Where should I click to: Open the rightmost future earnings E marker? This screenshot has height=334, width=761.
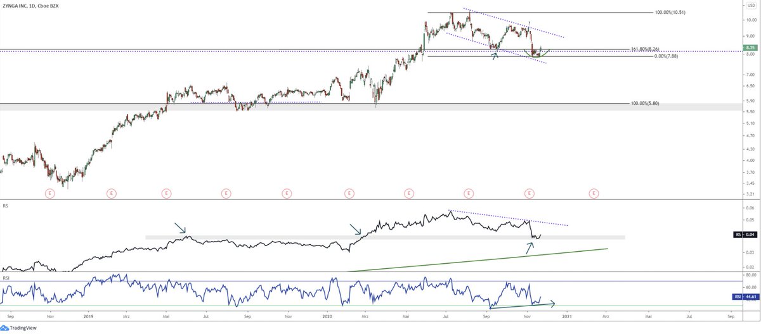coord(594,192)
